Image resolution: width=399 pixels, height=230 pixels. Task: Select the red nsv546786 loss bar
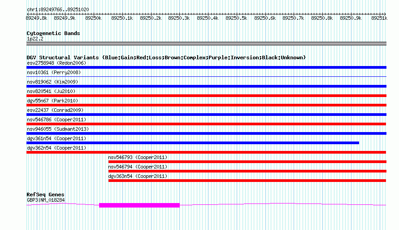coord(206,124)
